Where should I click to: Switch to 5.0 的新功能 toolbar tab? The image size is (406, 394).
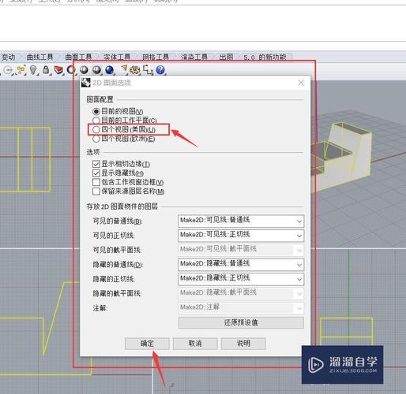point(265,57)
